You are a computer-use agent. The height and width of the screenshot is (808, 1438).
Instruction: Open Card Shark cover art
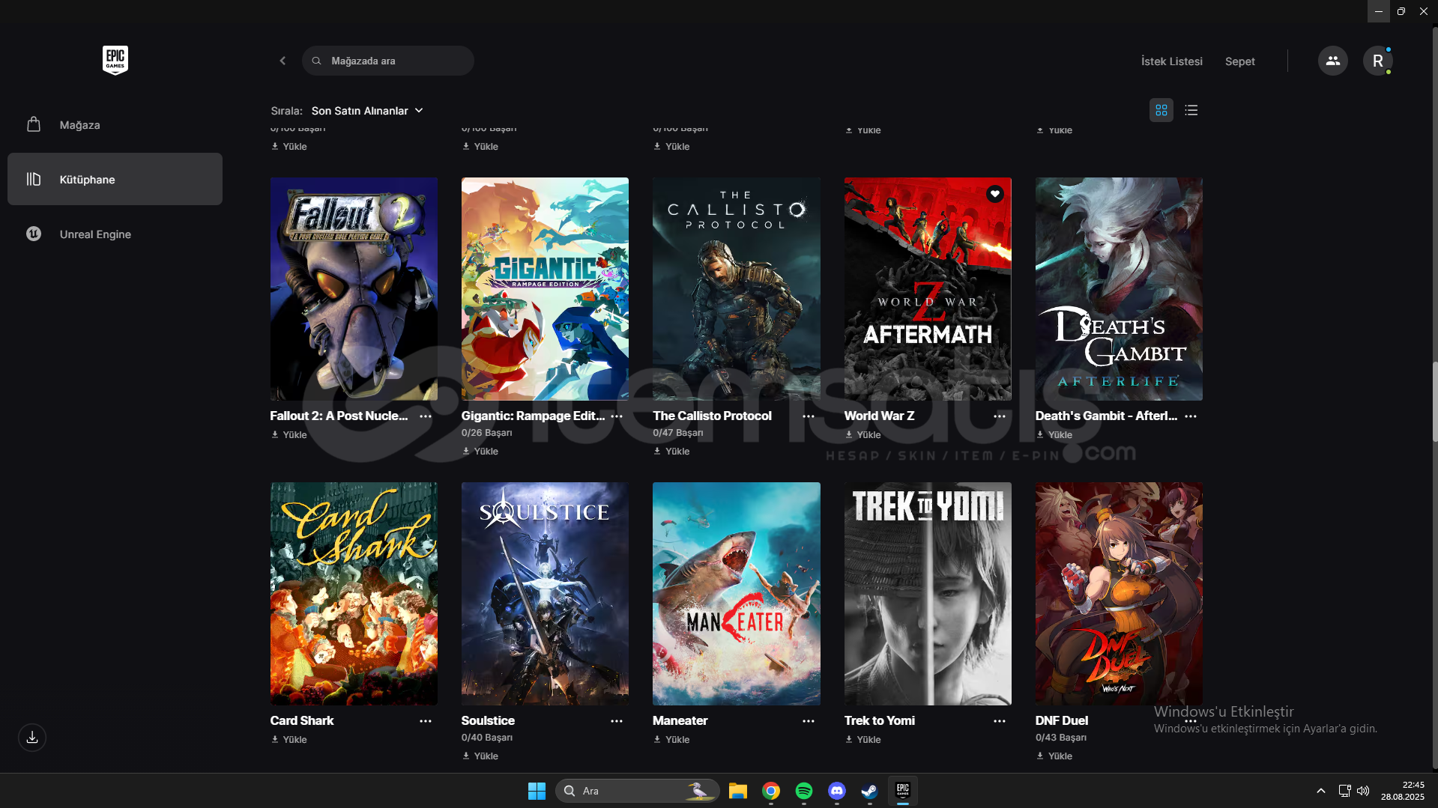(354, 594)
